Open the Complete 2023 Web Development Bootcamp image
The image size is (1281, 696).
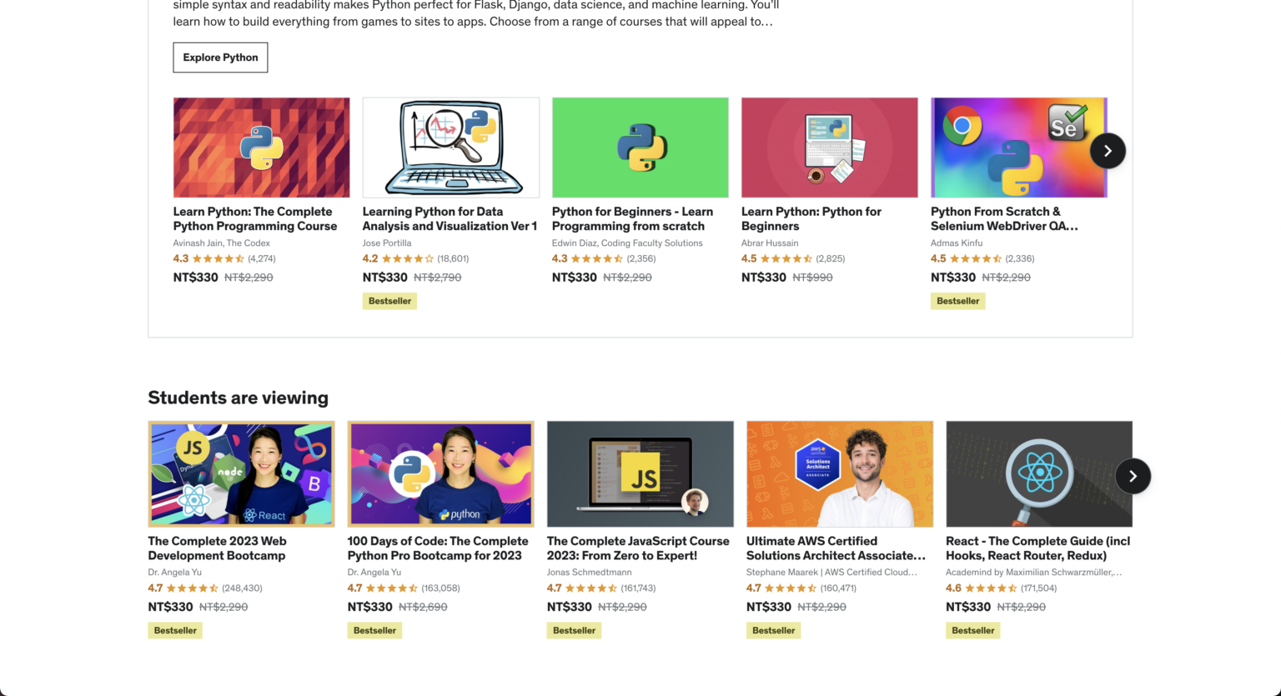pyautogui.click(x=241, y=473)
